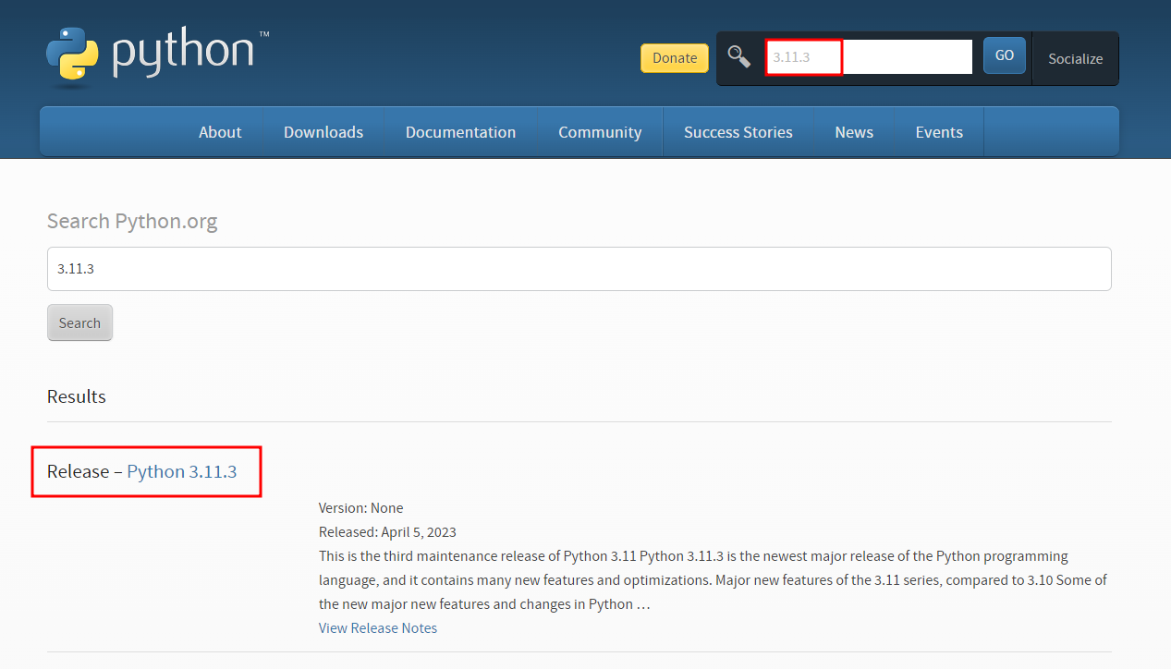Screen dimensions: 1171x669
Task: Click the 'Released: April 5, 2023' text
Action: point(387,532)
